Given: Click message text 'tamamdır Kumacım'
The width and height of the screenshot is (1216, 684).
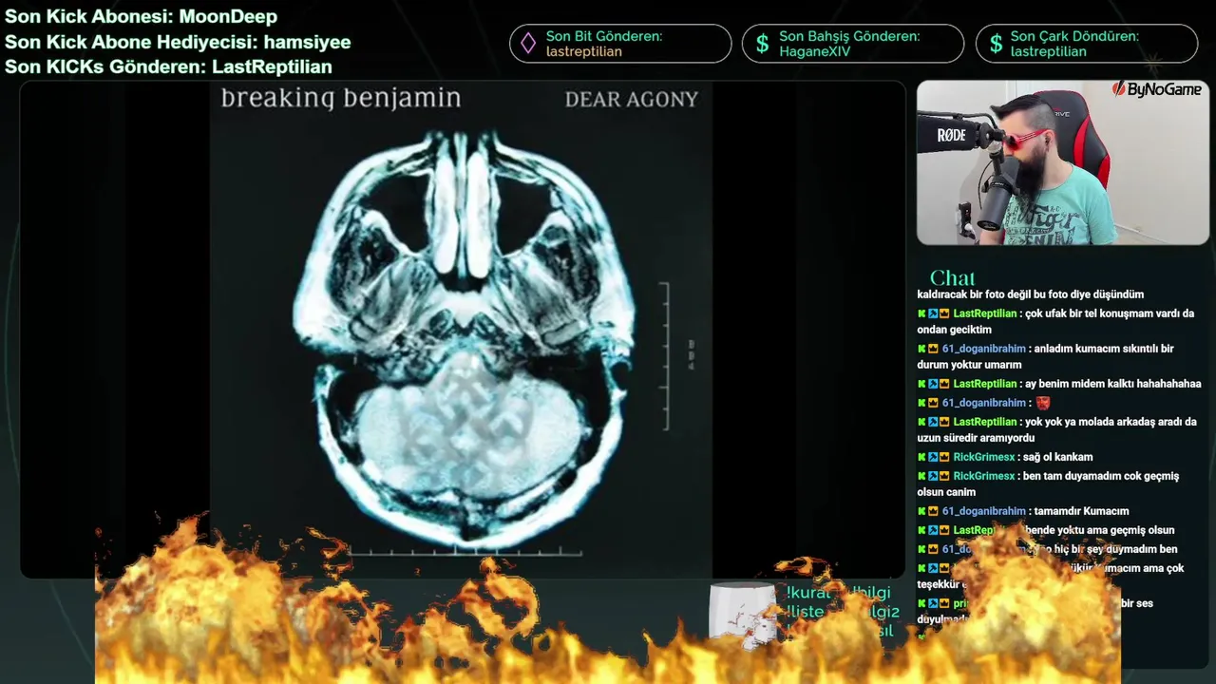Looking at the screenshot, I should click(1081, 511).
